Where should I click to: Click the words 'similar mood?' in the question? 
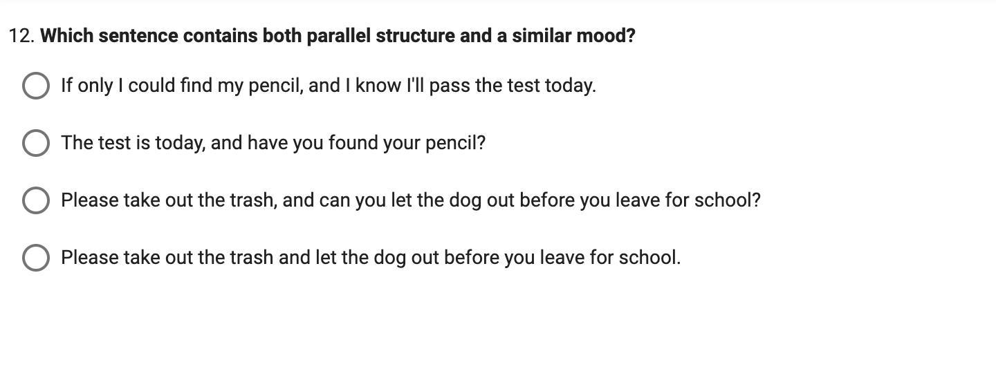[573, 36]
